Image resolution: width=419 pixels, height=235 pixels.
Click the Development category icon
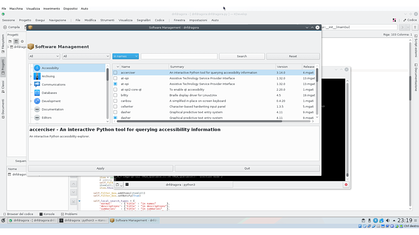37,101
